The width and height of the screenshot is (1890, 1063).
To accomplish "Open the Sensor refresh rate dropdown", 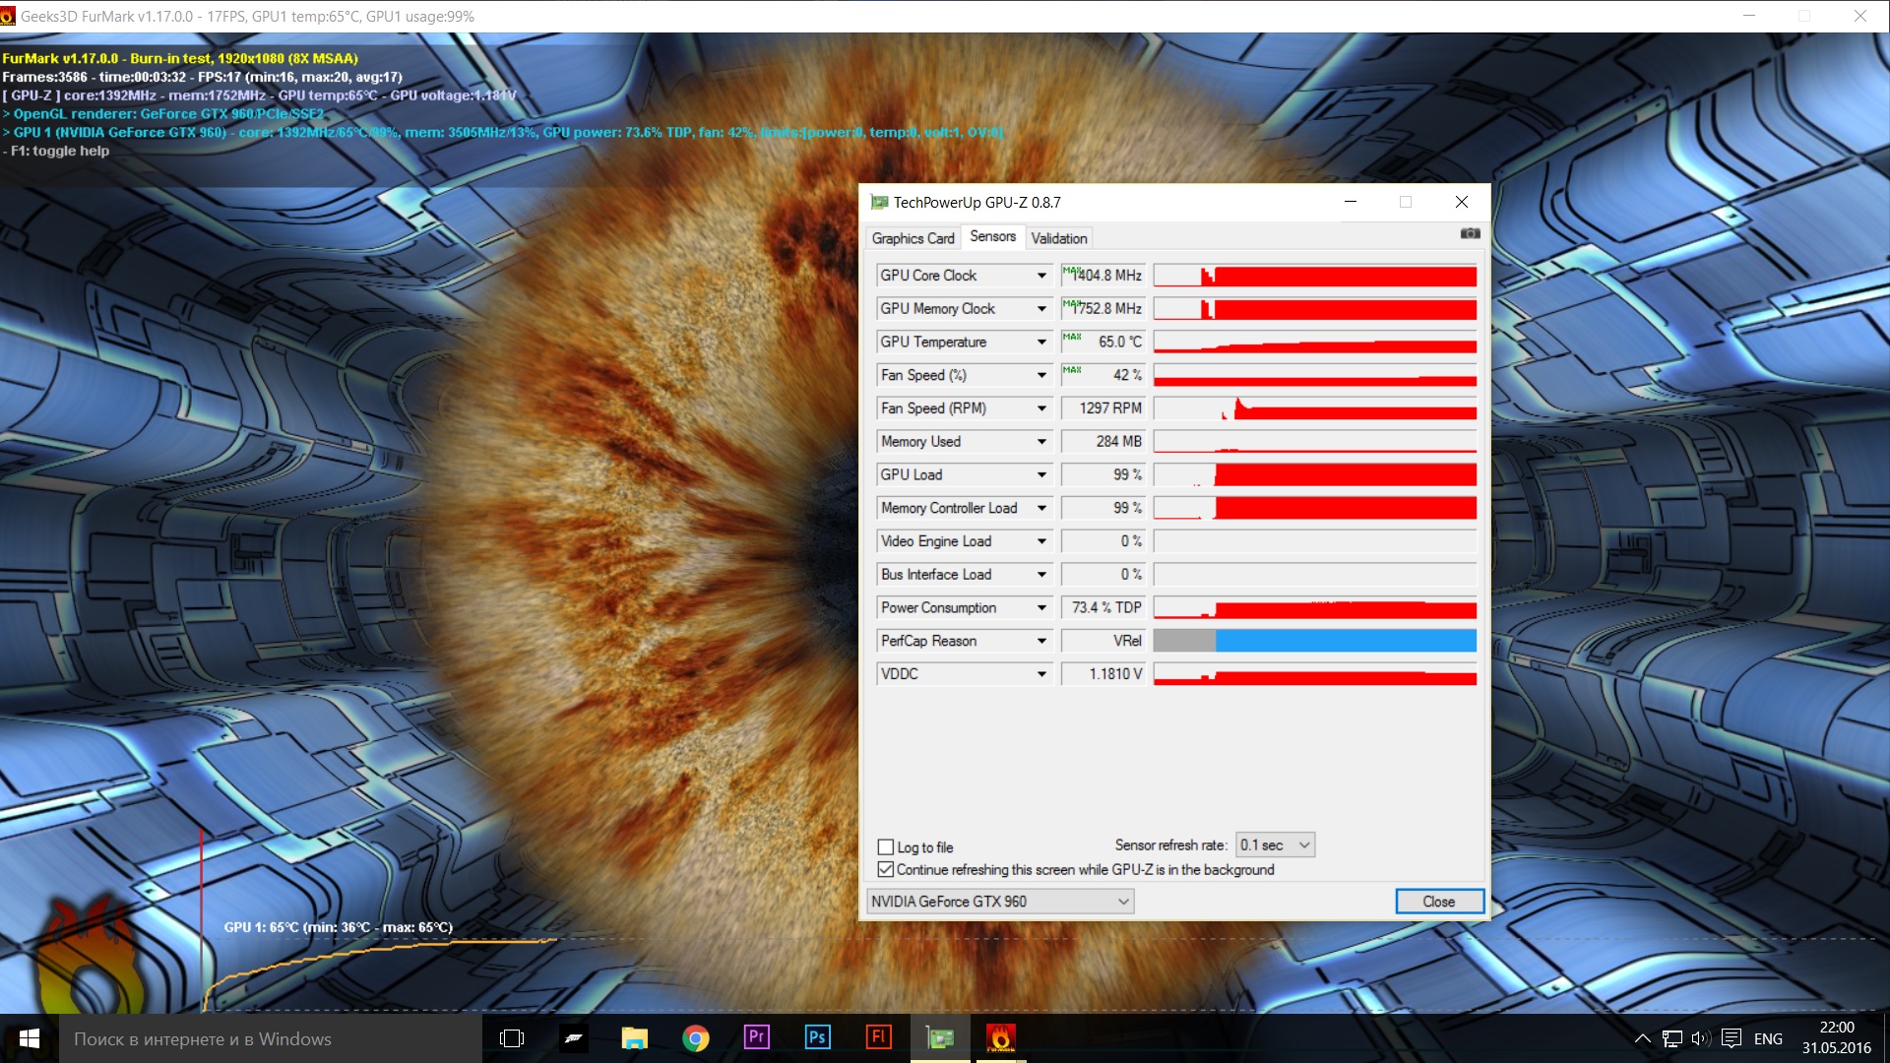I will click(1276, 845).
